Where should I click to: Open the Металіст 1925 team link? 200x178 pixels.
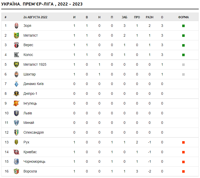click(x=35, y=64)
